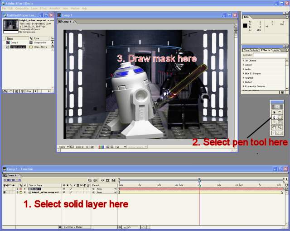The height and width of the screenshot is (231, 290).
Task: Open the Composition menu
Action: click(22, 9)
